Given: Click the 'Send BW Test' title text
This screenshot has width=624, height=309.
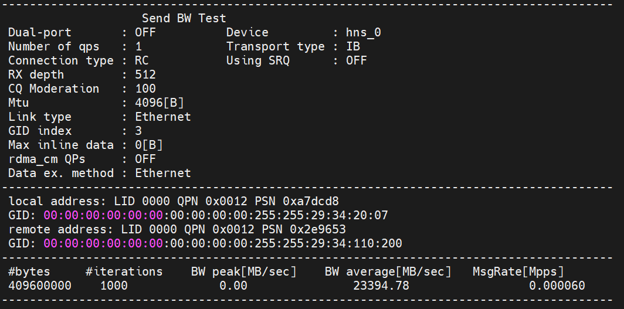Looking at the screenshot, I should (x=184, y=18).
